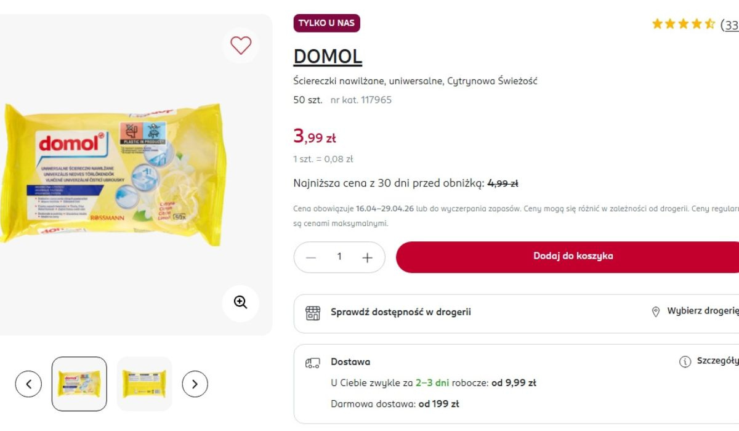Screen dimensions: 739x431
Task: Click the quantity input field
Action: [339, 257]
